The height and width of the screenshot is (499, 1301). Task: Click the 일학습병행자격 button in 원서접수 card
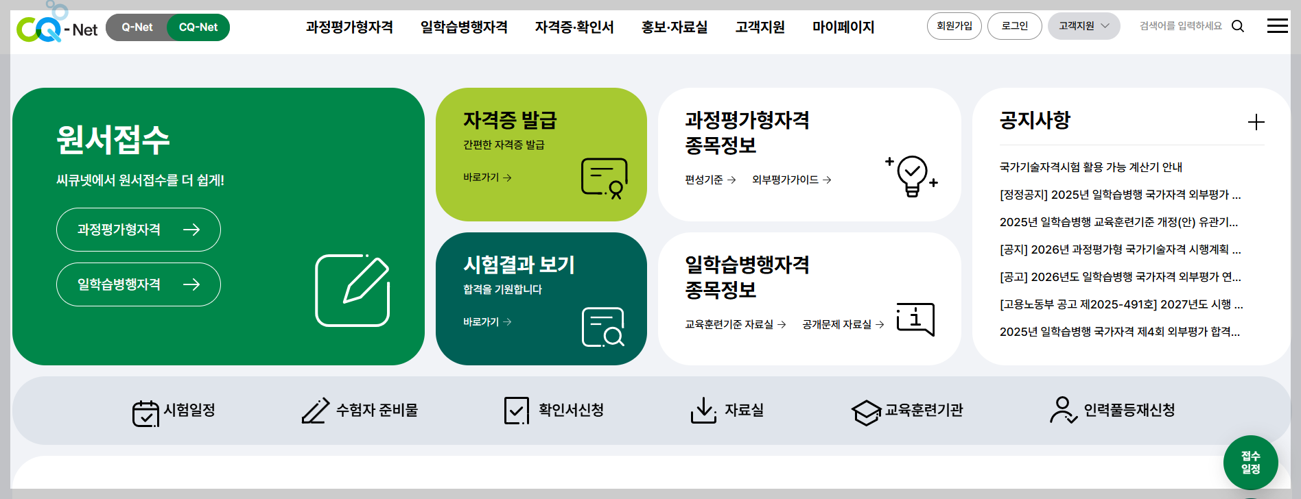coord(139,284)
